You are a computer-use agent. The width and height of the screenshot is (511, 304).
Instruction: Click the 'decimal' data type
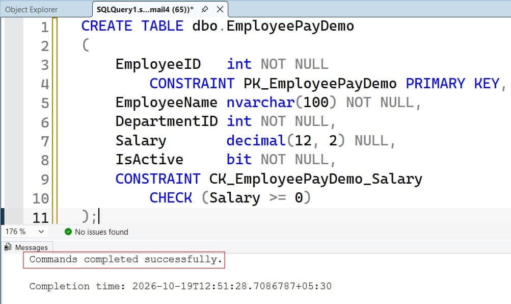pos(256,141)
